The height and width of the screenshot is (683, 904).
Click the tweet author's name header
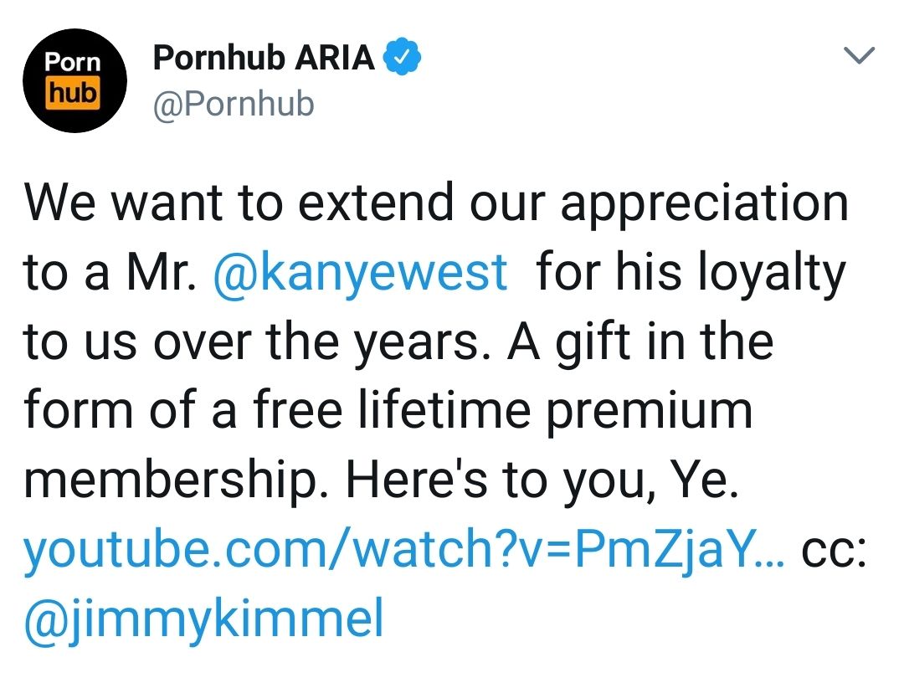(x=261, y=57)
